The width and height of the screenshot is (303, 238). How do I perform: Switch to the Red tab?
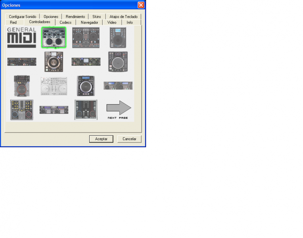(13, 23)
